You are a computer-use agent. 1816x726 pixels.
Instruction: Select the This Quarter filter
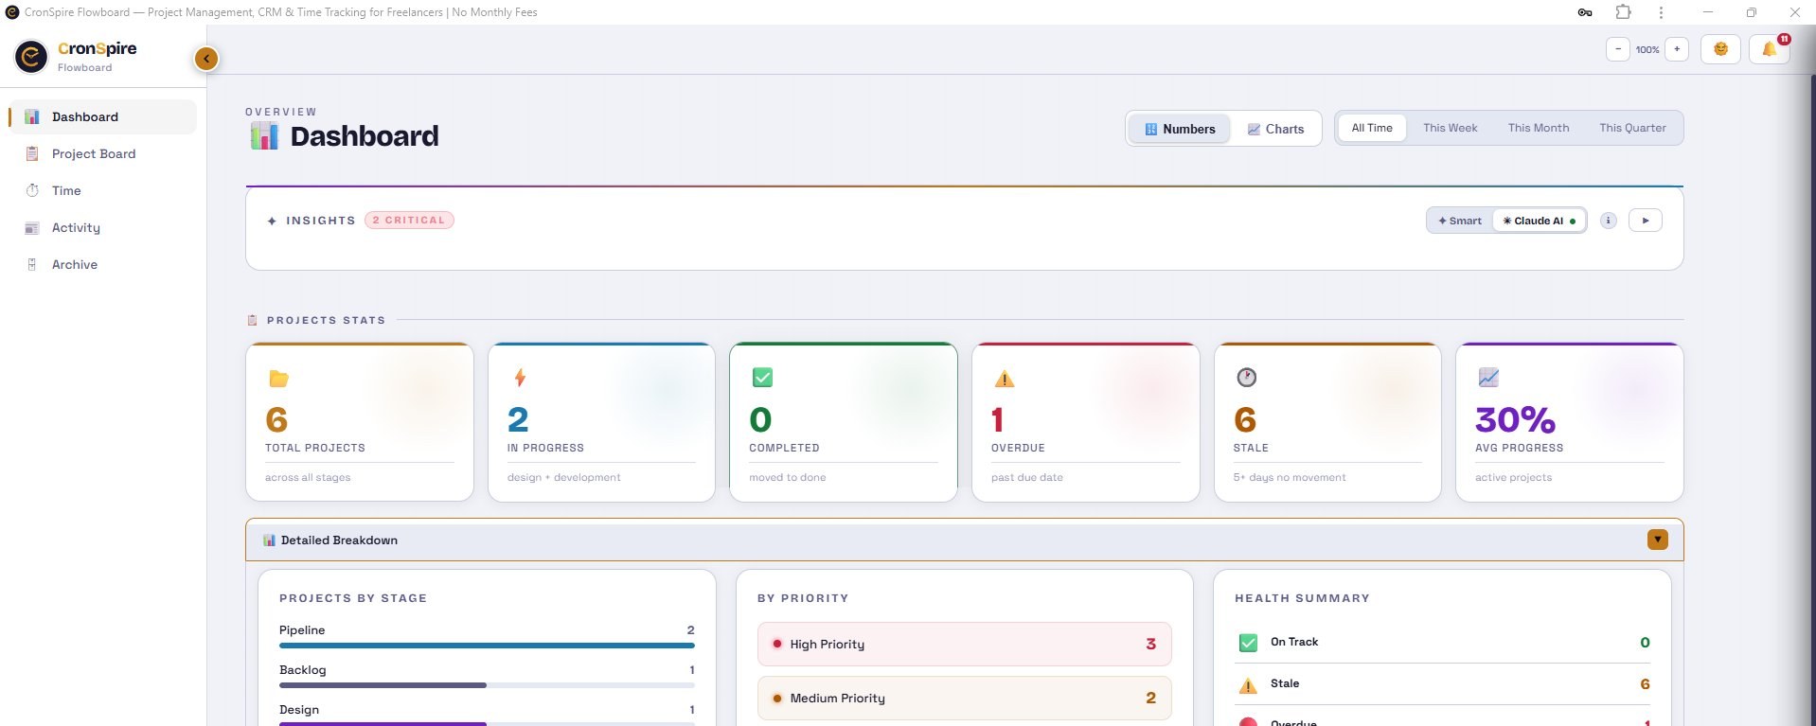click(x=1632, y=128)
